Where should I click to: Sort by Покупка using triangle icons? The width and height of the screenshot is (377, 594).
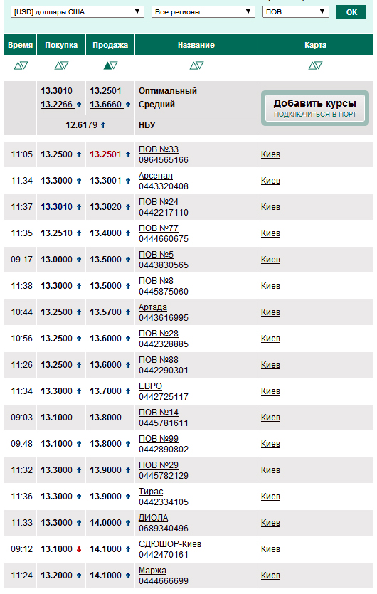(61, 65)
